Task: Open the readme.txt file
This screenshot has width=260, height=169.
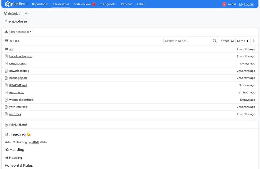Action: [17, 92]
